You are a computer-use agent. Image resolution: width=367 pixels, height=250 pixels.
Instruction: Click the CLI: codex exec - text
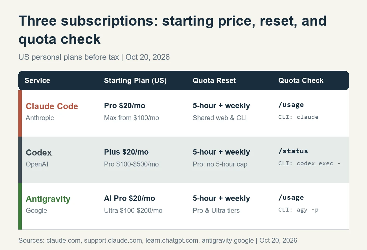click(309, 163)
